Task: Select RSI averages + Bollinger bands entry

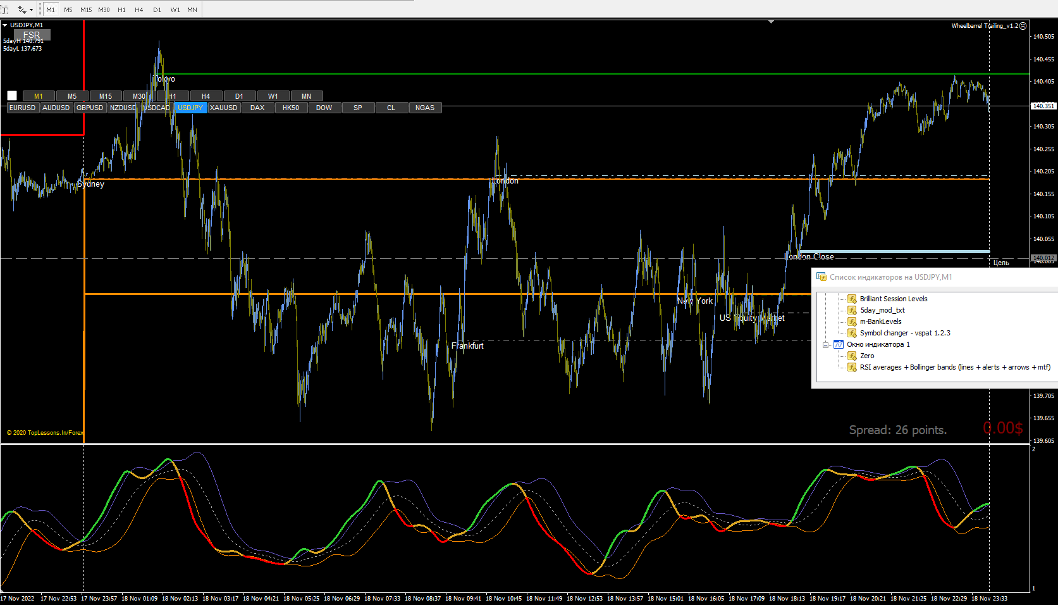Action: tap(955, 367)
